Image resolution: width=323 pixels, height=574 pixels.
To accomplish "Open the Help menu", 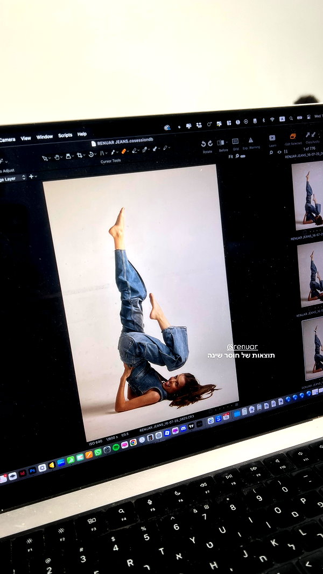I will (x=82, y=134).
